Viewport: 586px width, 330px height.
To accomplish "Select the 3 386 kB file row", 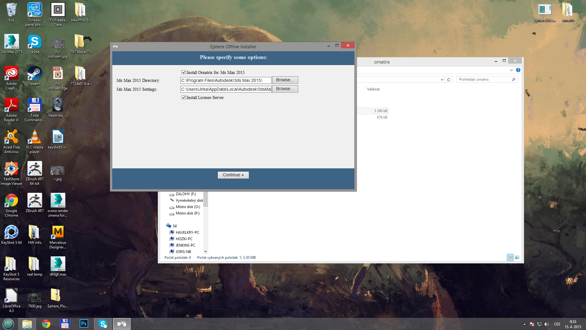I will (372, 111).
